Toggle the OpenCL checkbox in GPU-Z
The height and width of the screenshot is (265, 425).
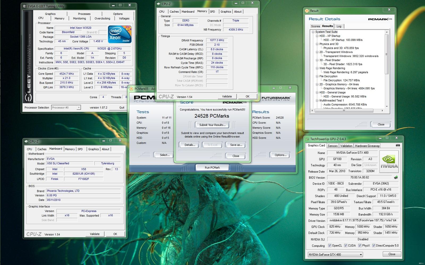(330, 246)
